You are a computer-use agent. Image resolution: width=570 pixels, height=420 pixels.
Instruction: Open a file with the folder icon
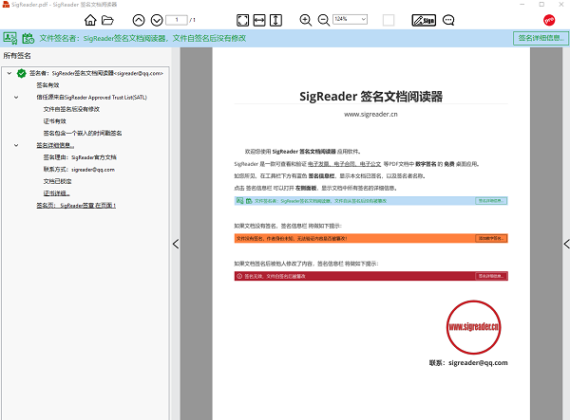(107, 20)
